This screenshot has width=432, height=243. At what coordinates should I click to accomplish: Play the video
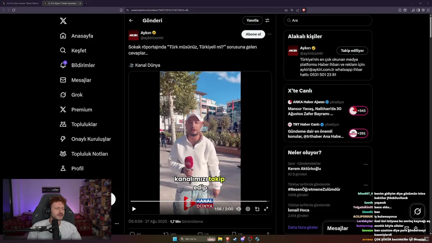point(134,209)
